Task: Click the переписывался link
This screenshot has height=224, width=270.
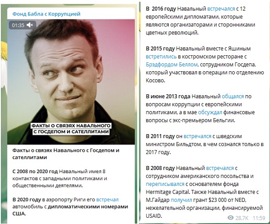Action: [x=165, y=184]
